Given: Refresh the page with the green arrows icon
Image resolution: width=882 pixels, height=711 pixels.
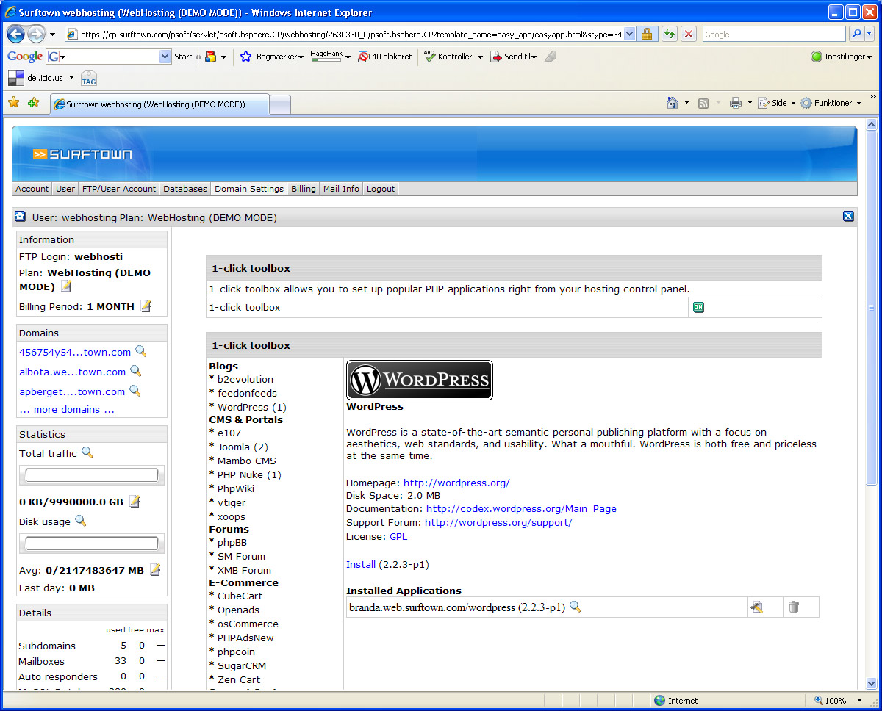Looking at the screenshot, I should (x=669, y=34).
